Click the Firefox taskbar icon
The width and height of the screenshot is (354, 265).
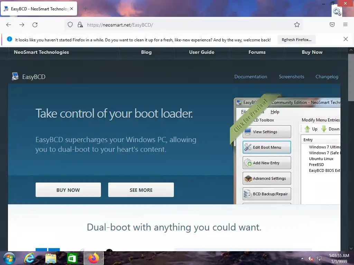[x=93, y=258]
